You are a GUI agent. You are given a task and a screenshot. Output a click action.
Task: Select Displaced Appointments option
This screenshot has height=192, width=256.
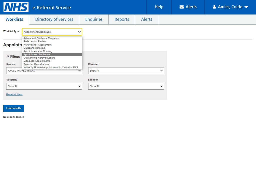tap(52, 61)
